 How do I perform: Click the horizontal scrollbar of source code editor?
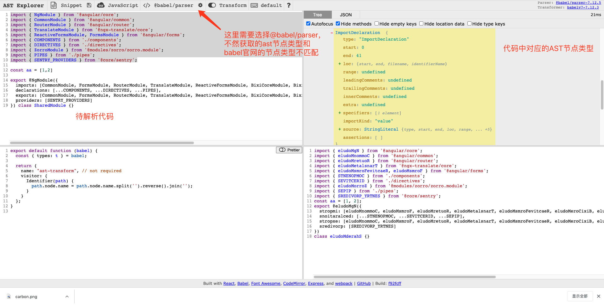(x=102, y=143)
